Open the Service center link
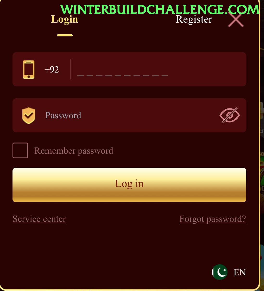 pos(39,219)
